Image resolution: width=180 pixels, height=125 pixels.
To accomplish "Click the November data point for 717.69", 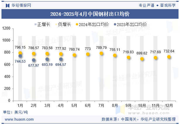I will 155,58.
